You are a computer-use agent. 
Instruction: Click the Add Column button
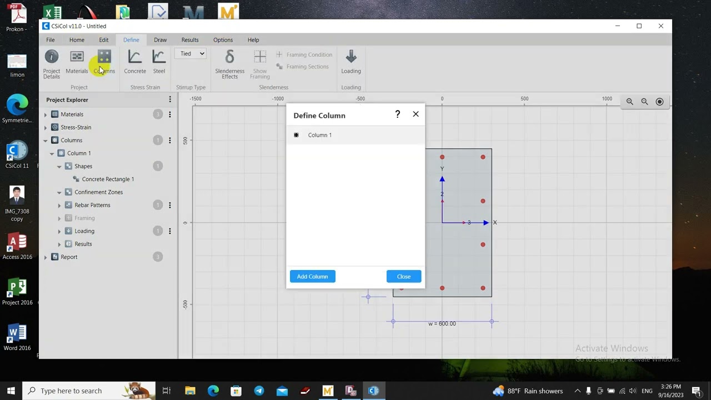[x=312, y=276]
